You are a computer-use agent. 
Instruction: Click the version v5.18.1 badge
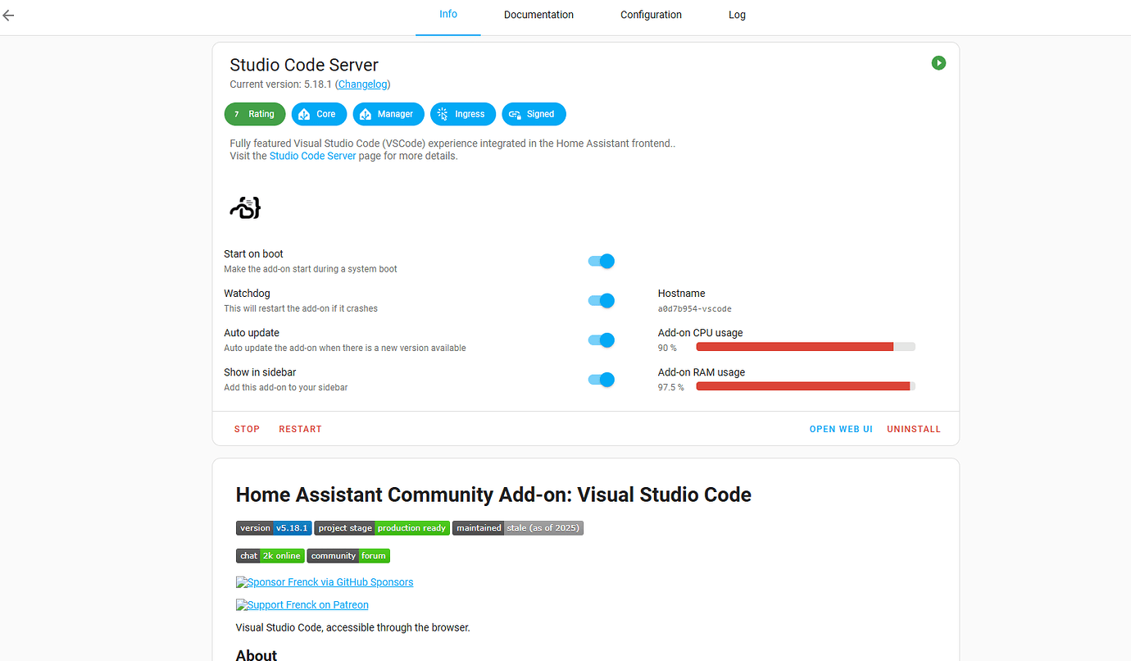[x=274, y=528]
